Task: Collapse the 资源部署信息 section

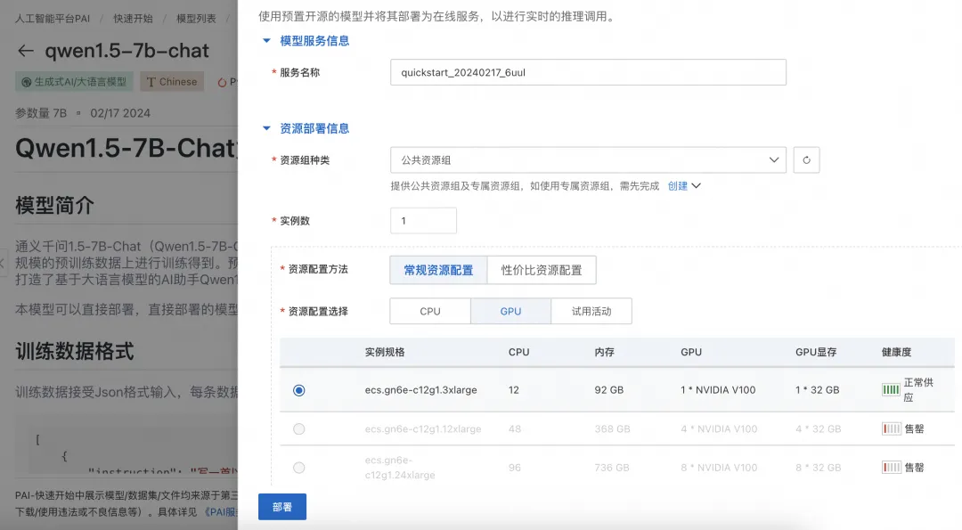Action: [x=265, y=127]
